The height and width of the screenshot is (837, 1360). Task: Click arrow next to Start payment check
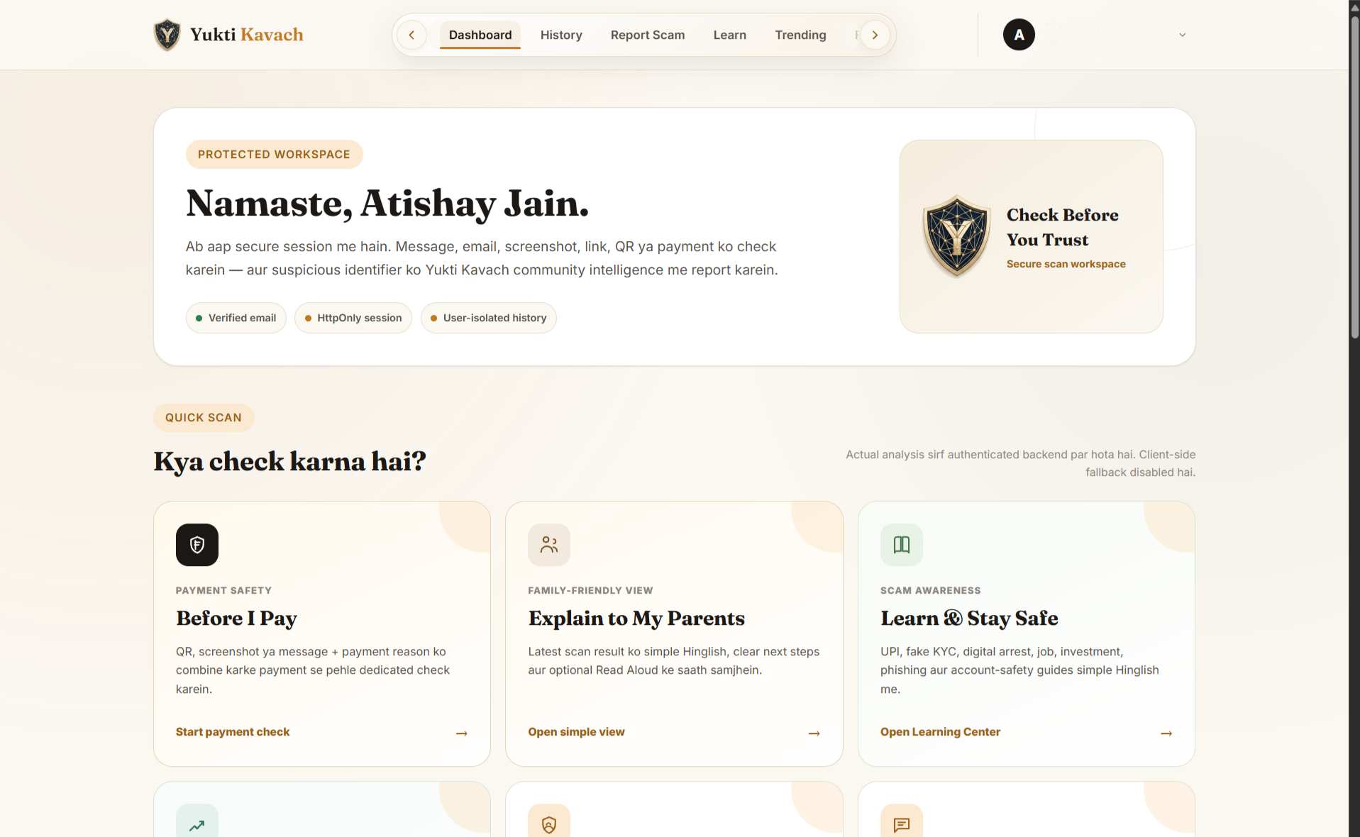tap(462, 733)
